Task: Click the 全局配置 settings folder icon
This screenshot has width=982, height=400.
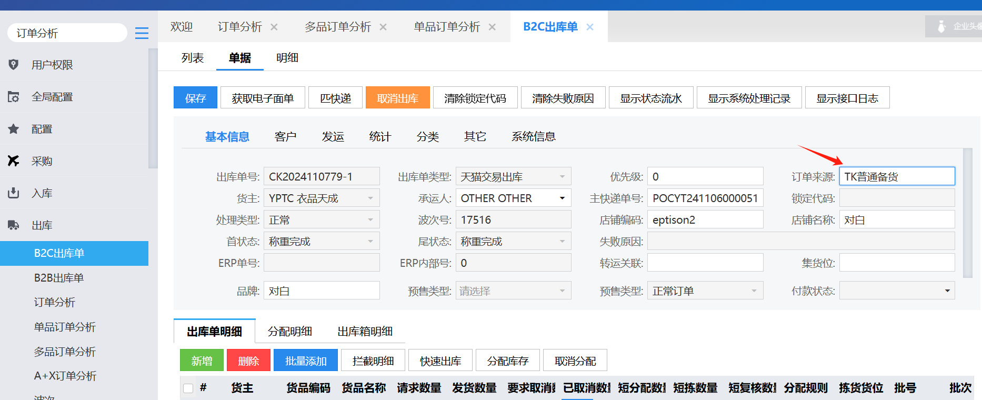Action: click(x=14, y=97)
